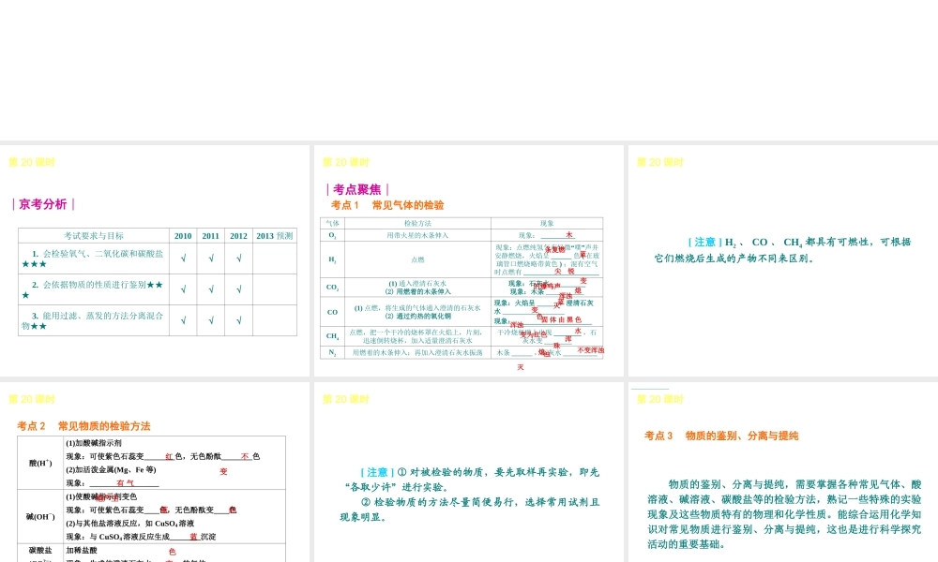
Task: Click (1) 通入澄清石灰水 in CO₂ row
Action: coord(417,284)
